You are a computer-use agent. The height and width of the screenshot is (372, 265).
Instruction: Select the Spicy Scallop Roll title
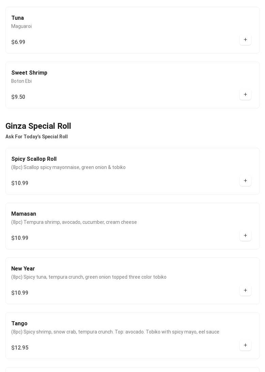(34, 159)
